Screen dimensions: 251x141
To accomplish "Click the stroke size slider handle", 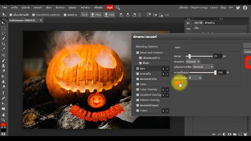I will (x=189, y=56).
